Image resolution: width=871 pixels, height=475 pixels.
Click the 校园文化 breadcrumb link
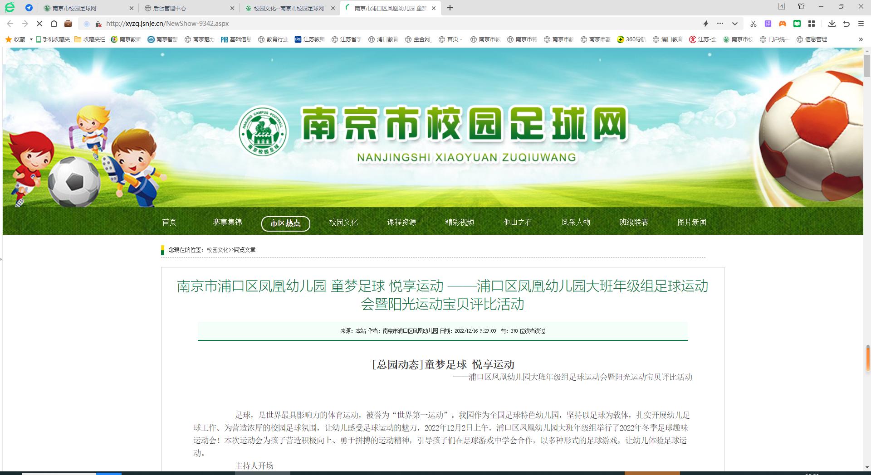point(217,250)
